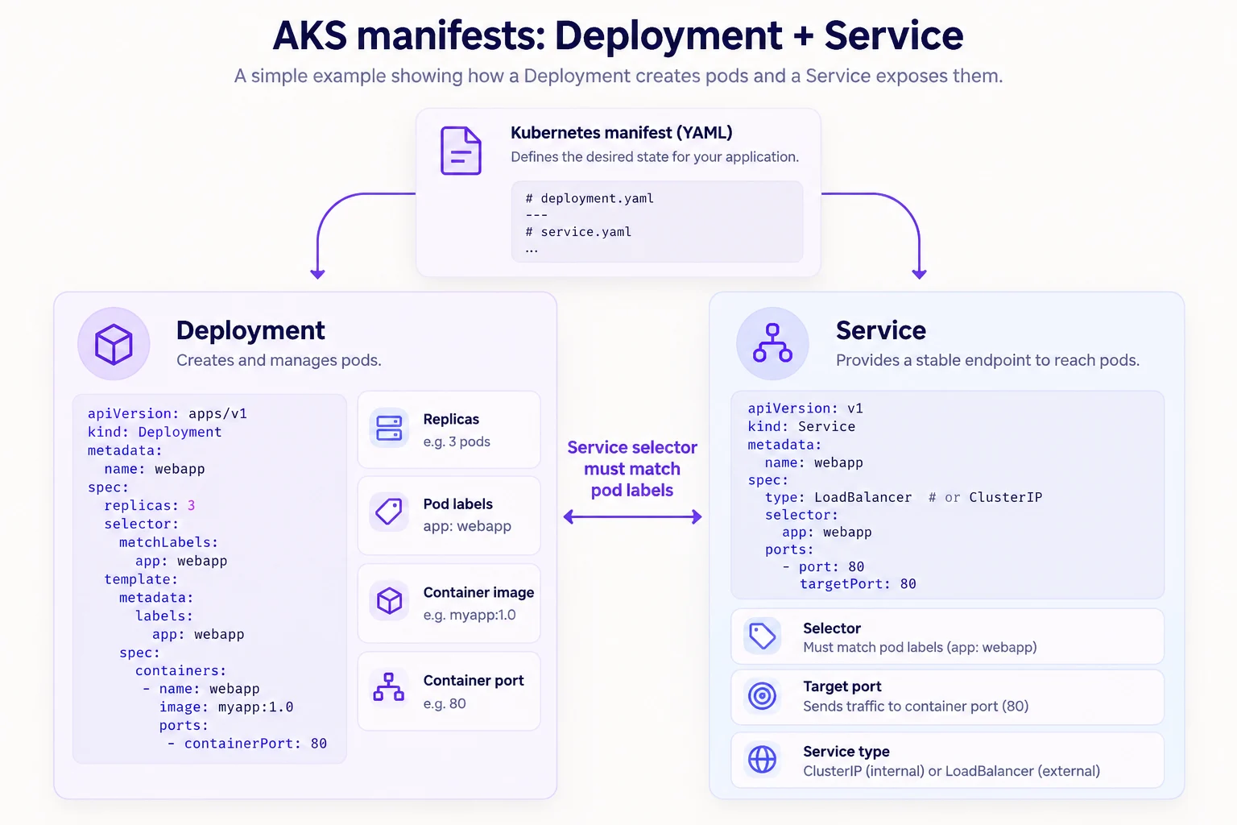
Task: Click 'selector:' line in Service YAML
Action: (801, 515)
